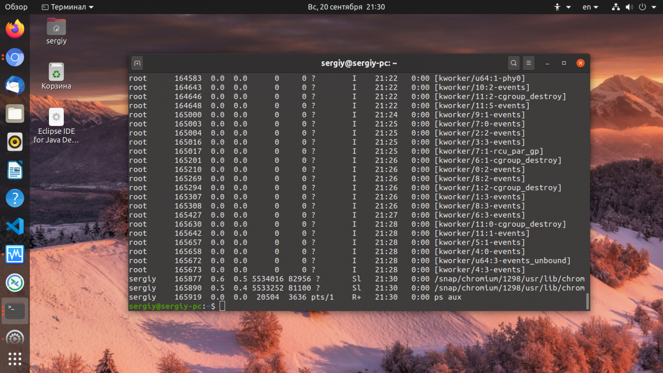Click the date and time display
Screen dimensions: 663x373
click(347, 7)
